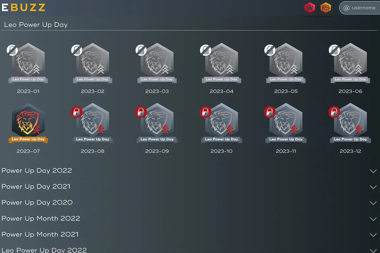Expand the Power Up Day 2022 chevron

[x=373, y=171]
